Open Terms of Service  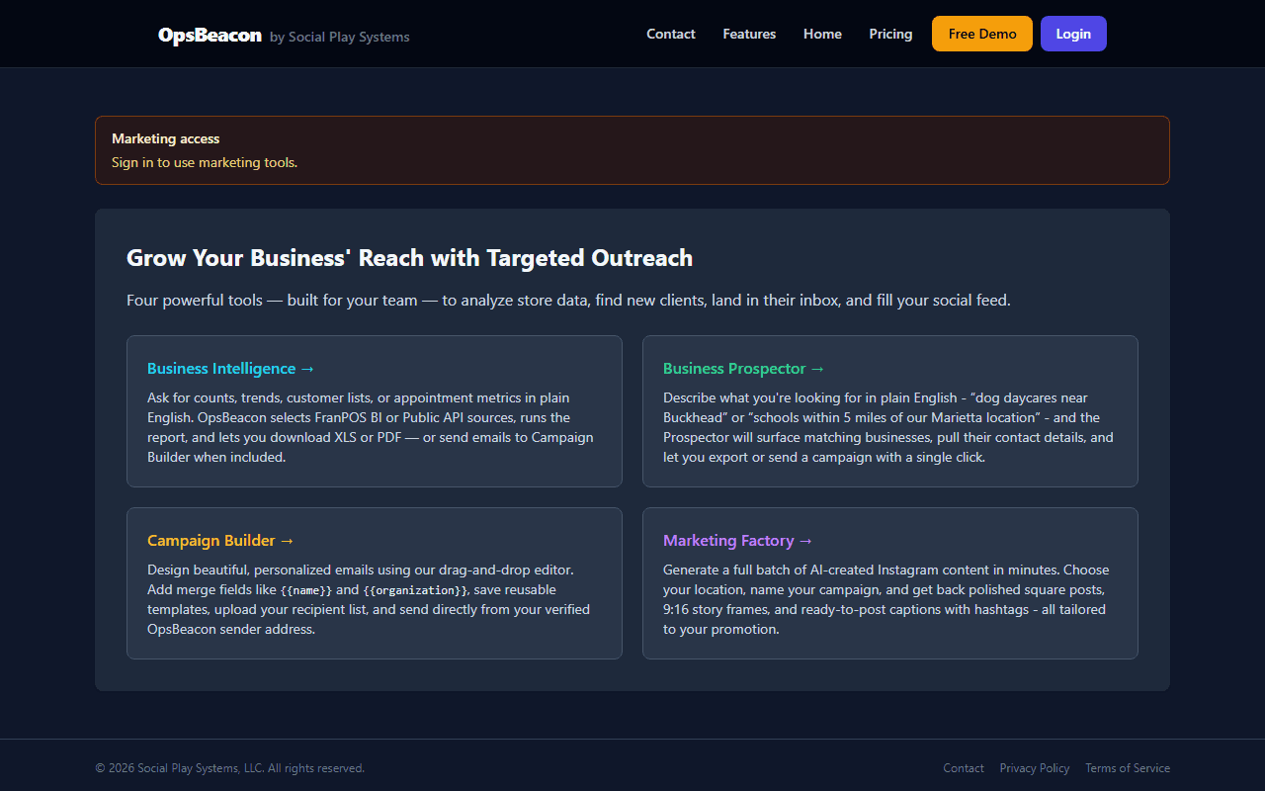1128,768
